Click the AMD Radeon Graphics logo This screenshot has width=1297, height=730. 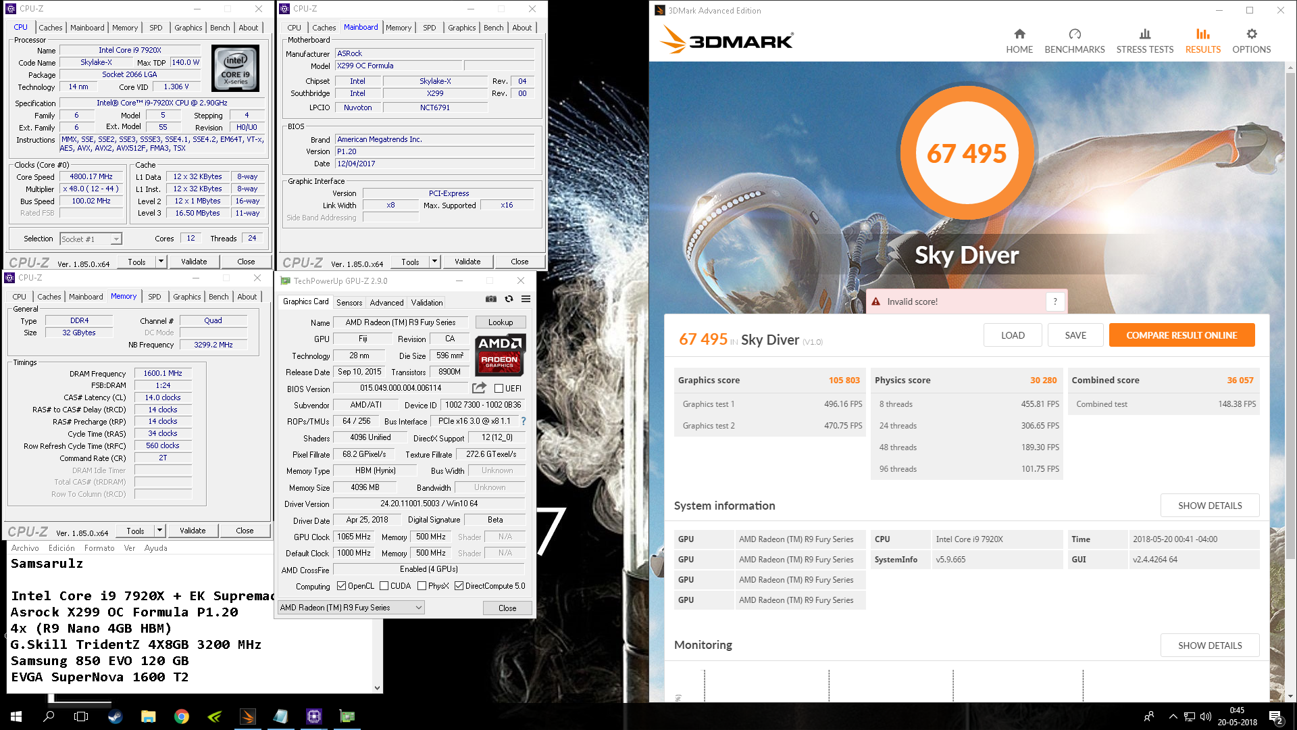click(x=500, y=354)
